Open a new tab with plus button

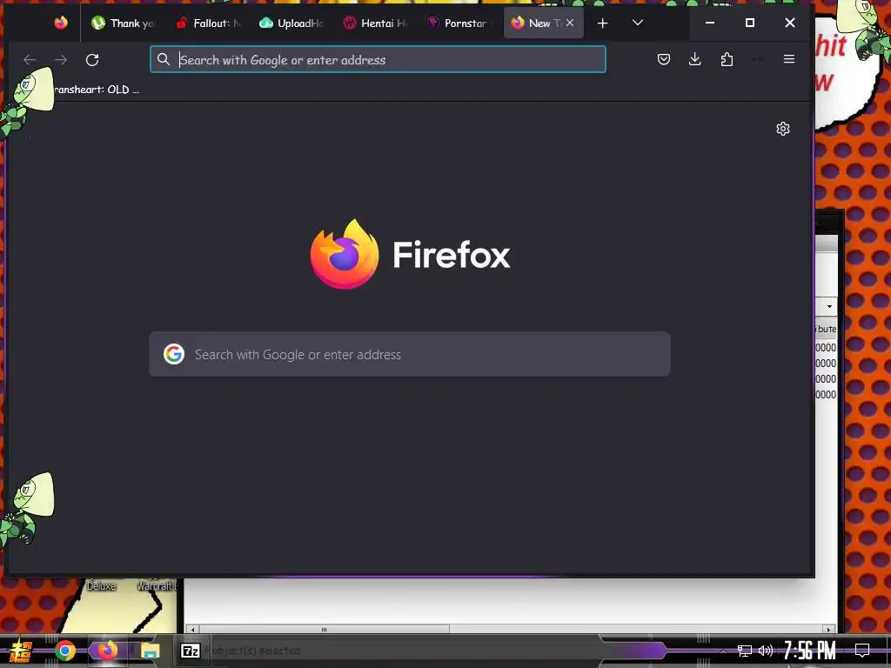[603, 23]
